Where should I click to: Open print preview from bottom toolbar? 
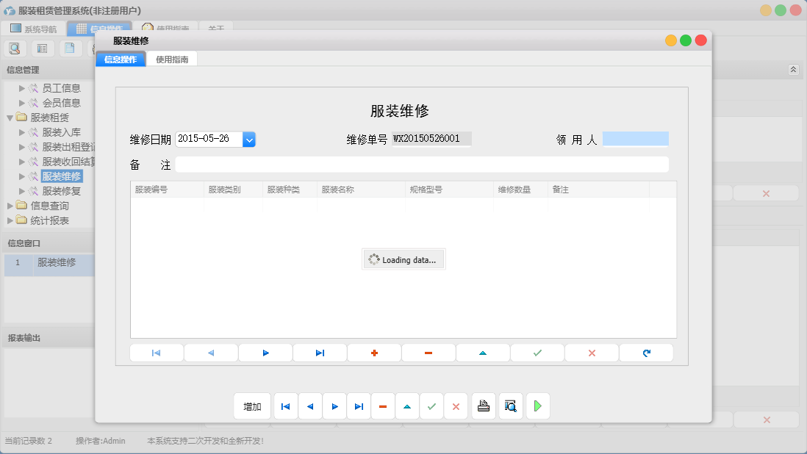(511, 406)
